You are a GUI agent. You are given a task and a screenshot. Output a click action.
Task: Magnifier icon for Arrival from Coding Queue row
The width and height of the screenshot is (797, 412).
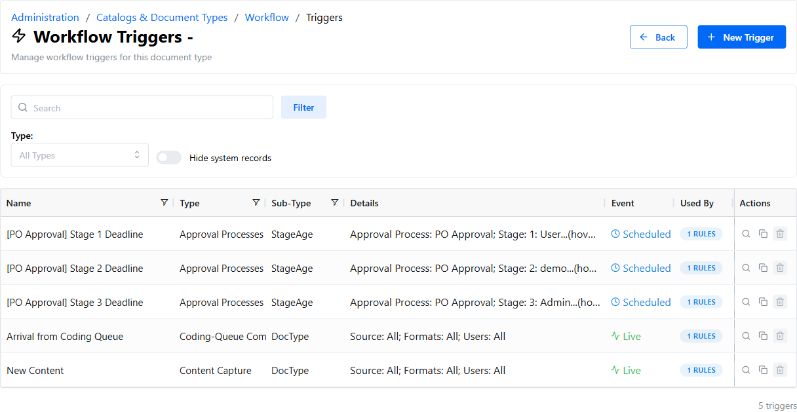746,336
